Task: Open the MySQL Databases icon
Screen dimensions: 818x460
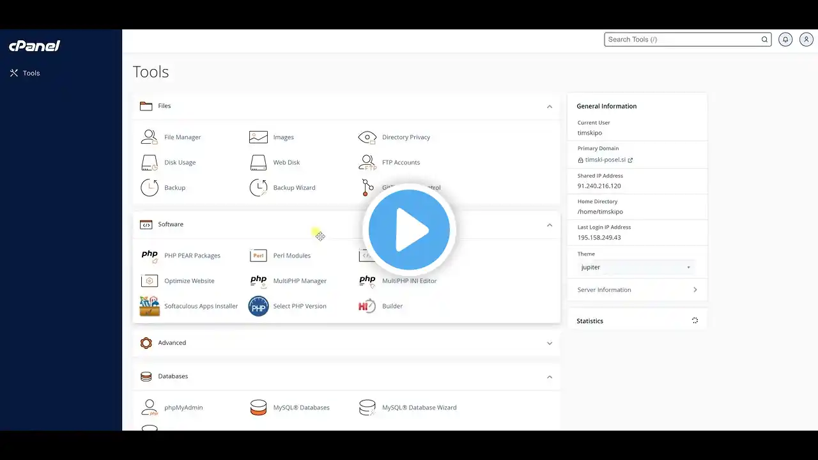Action: pos(258,408)
